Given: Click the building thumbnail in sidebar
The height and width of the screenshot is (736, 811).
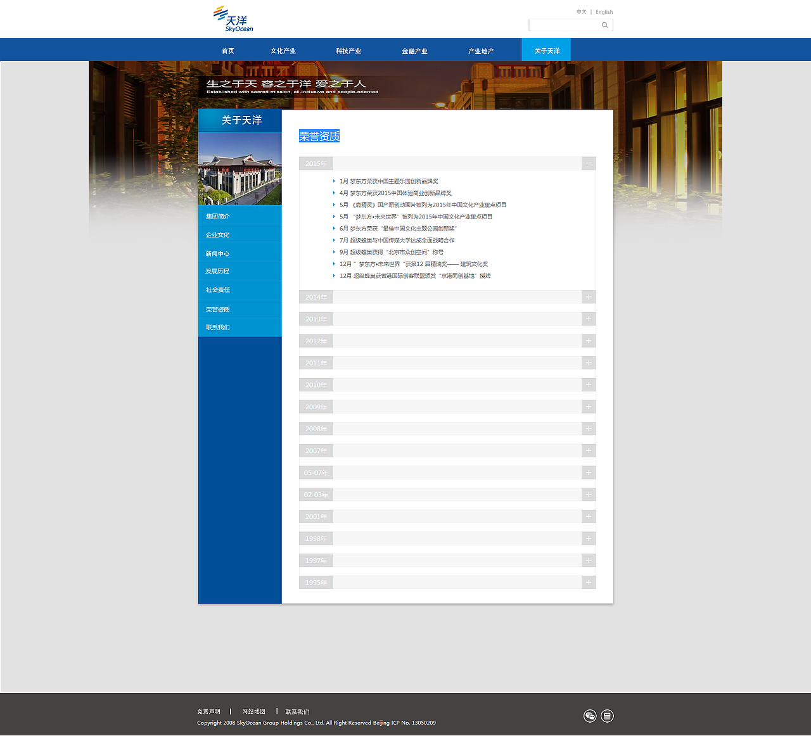Looking at the screenshot, I should coord(240,168).
